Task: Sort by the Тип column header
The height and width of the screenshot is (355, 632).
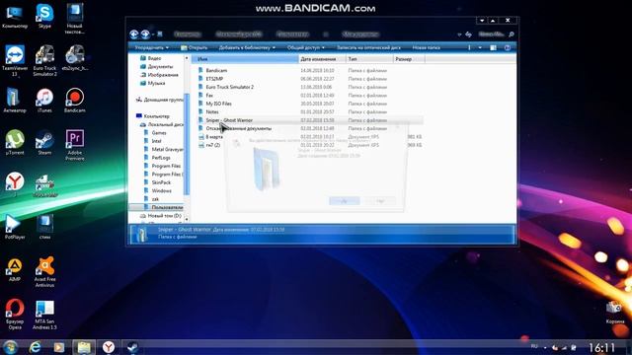Action: [369, 59]
